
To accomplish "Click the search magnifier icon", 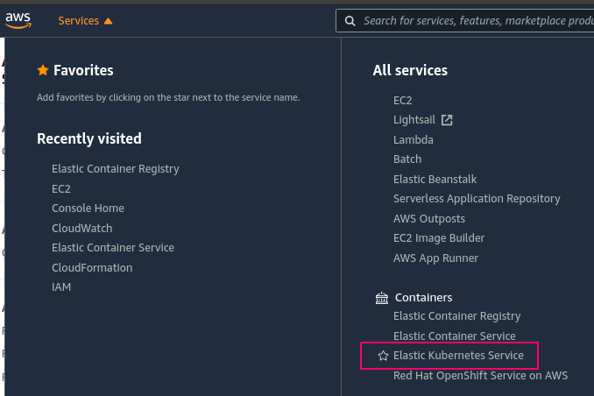I will pyautogui.click(x=350, y=21).
